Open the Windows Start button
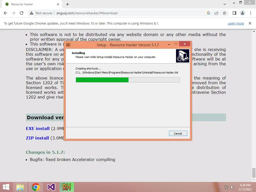This screenshot has width=256, height=192. point(6,187)
